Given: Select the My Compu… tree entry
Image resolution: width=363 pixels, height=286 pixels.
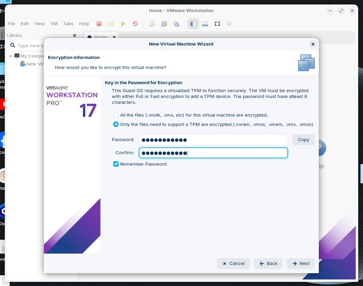Looking at the screenshot, I should coord(32,56).
